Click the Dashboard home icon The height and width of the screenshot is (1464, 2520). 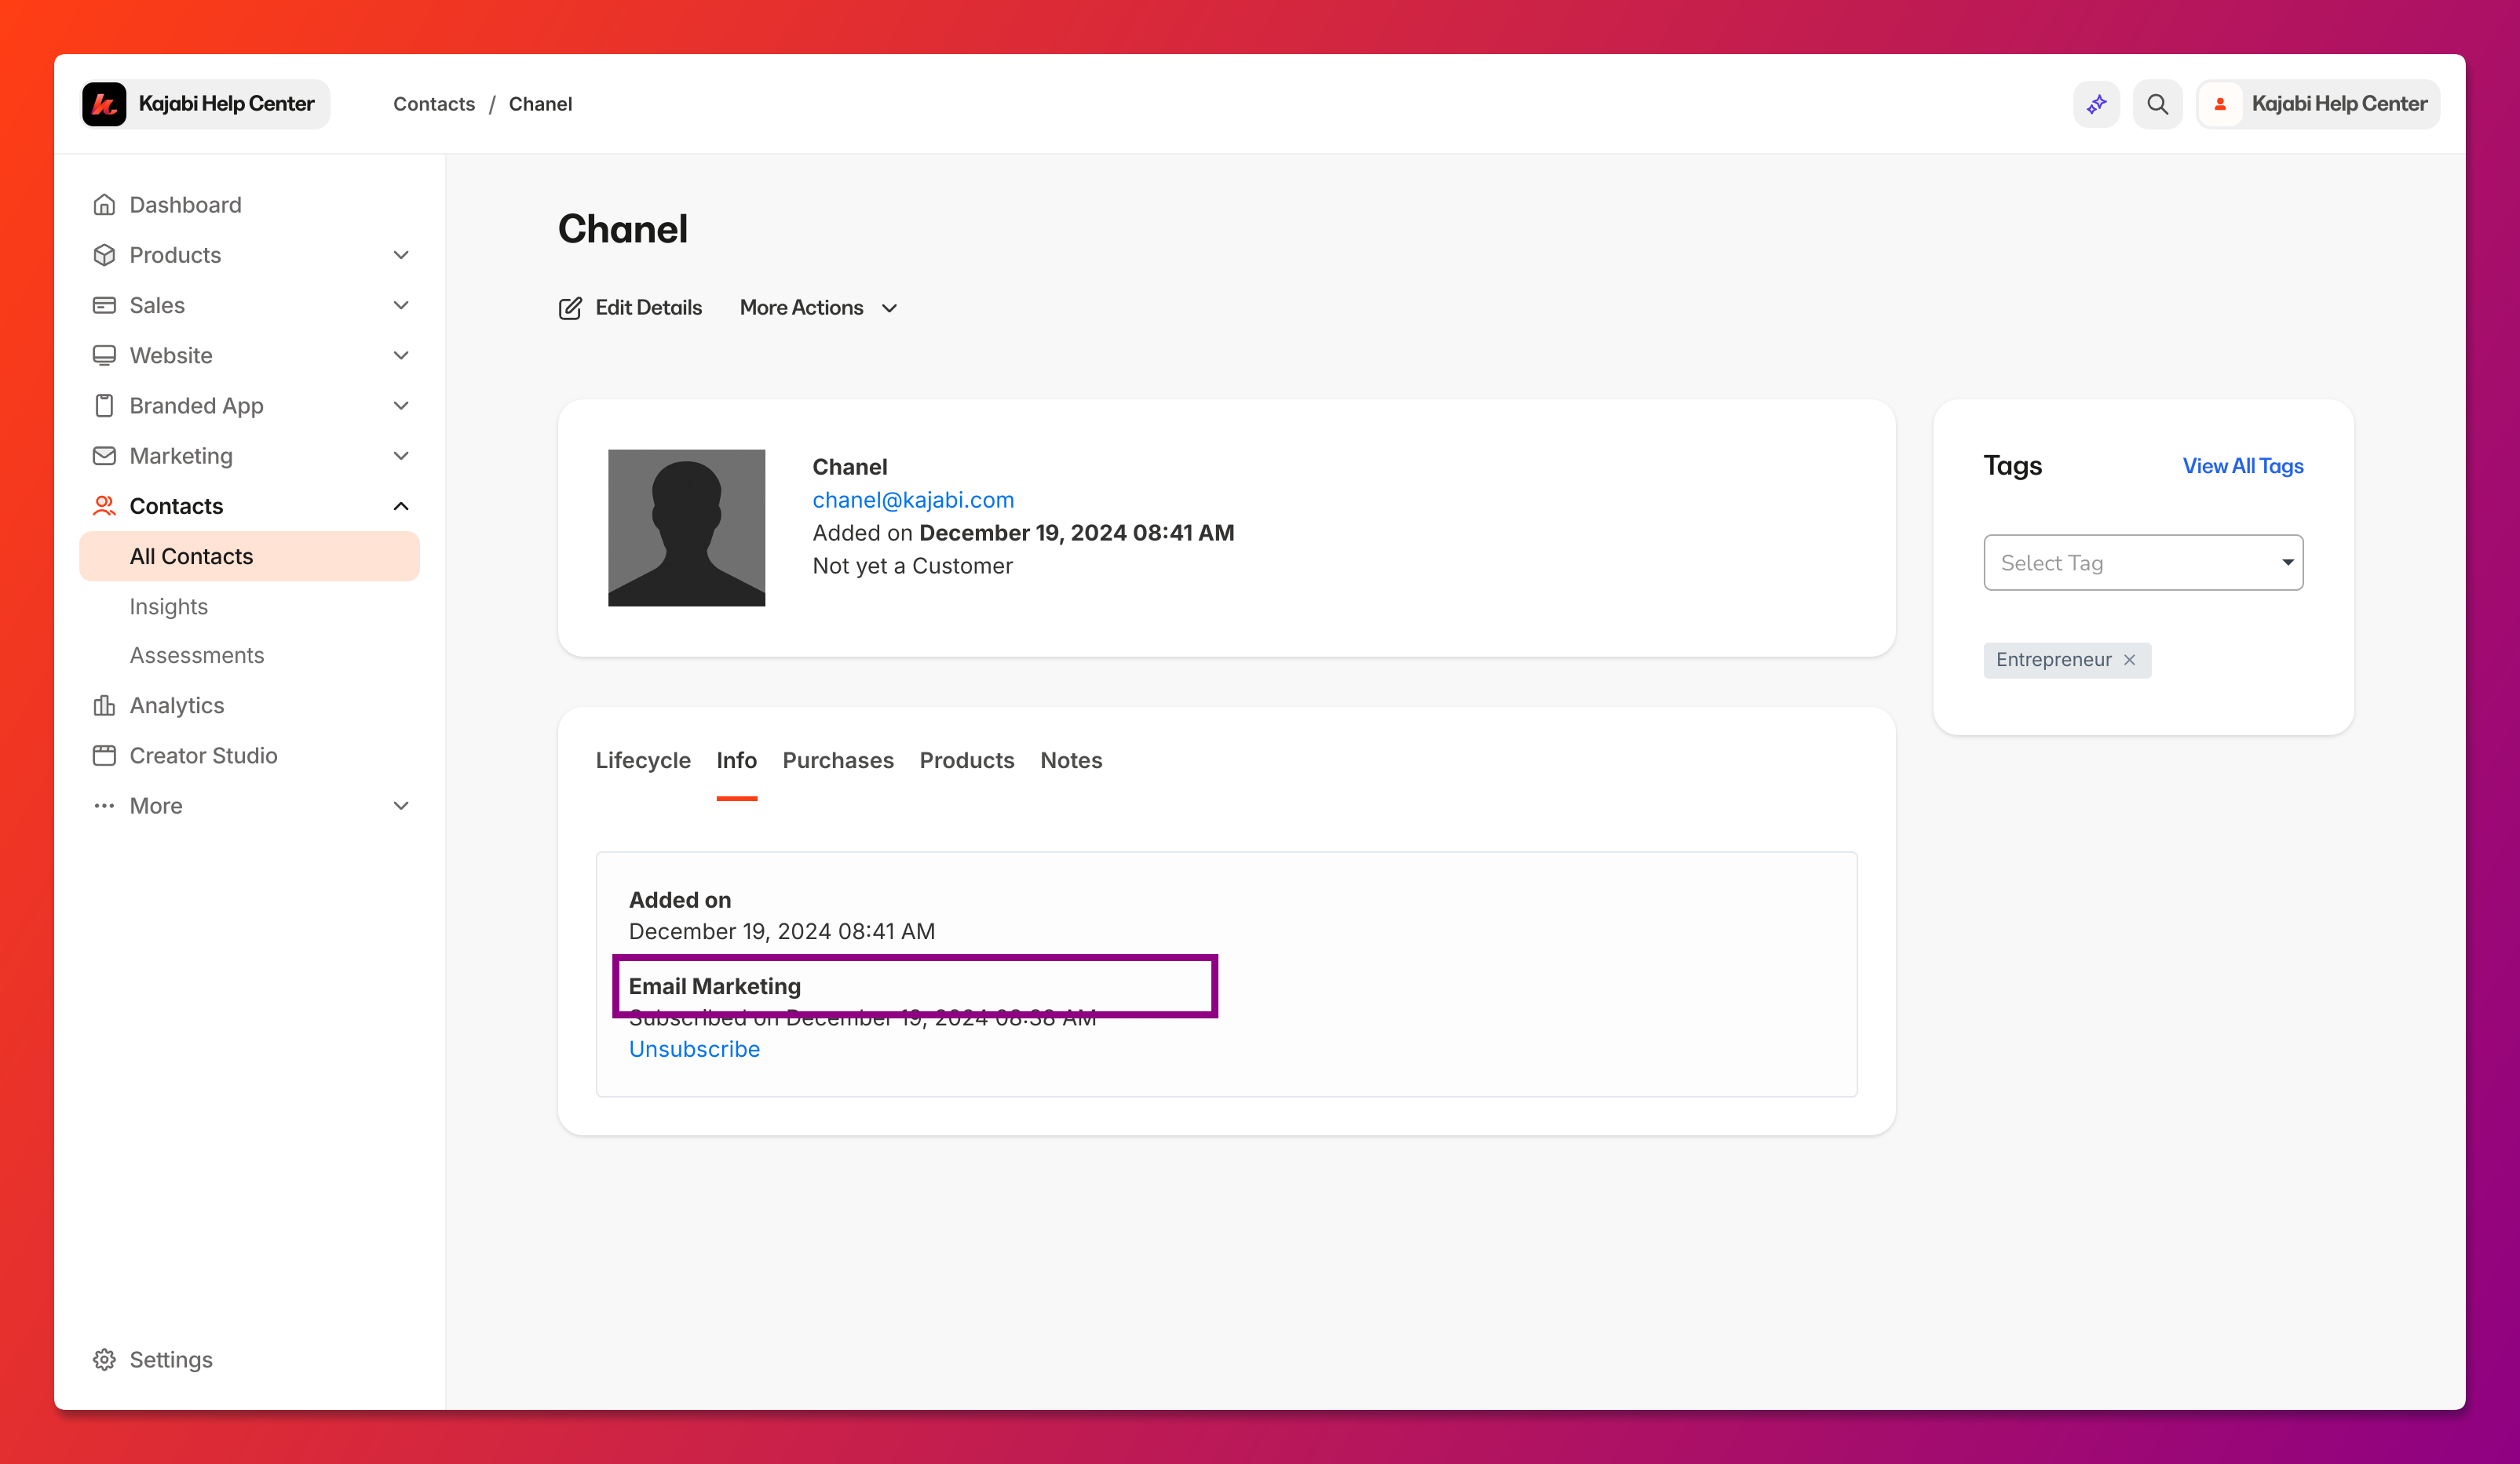[x=104, y=205]
